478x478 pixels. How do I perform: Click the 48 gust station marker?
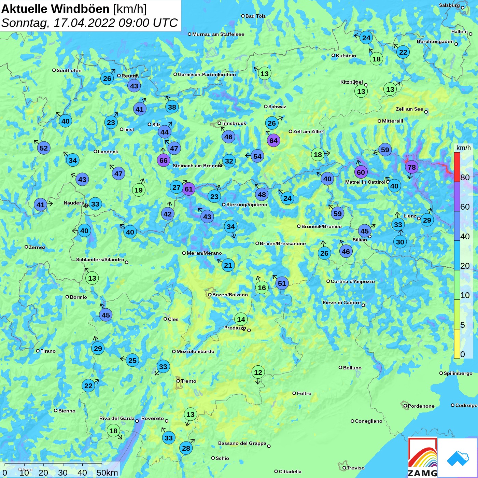262,194
